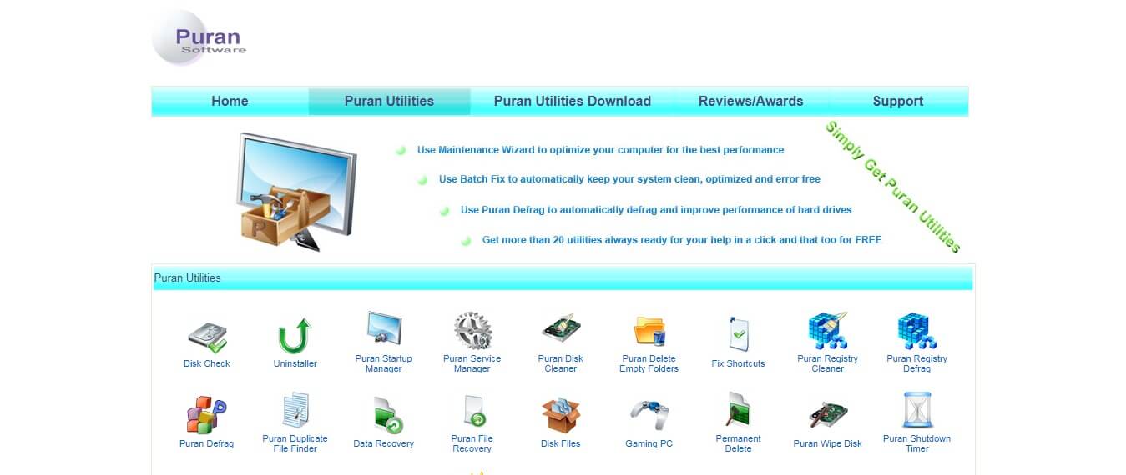Click the 'Simply Get Puran Utilities' green slogan
This screenshot has height=475, width=1126.
[893, 187]
